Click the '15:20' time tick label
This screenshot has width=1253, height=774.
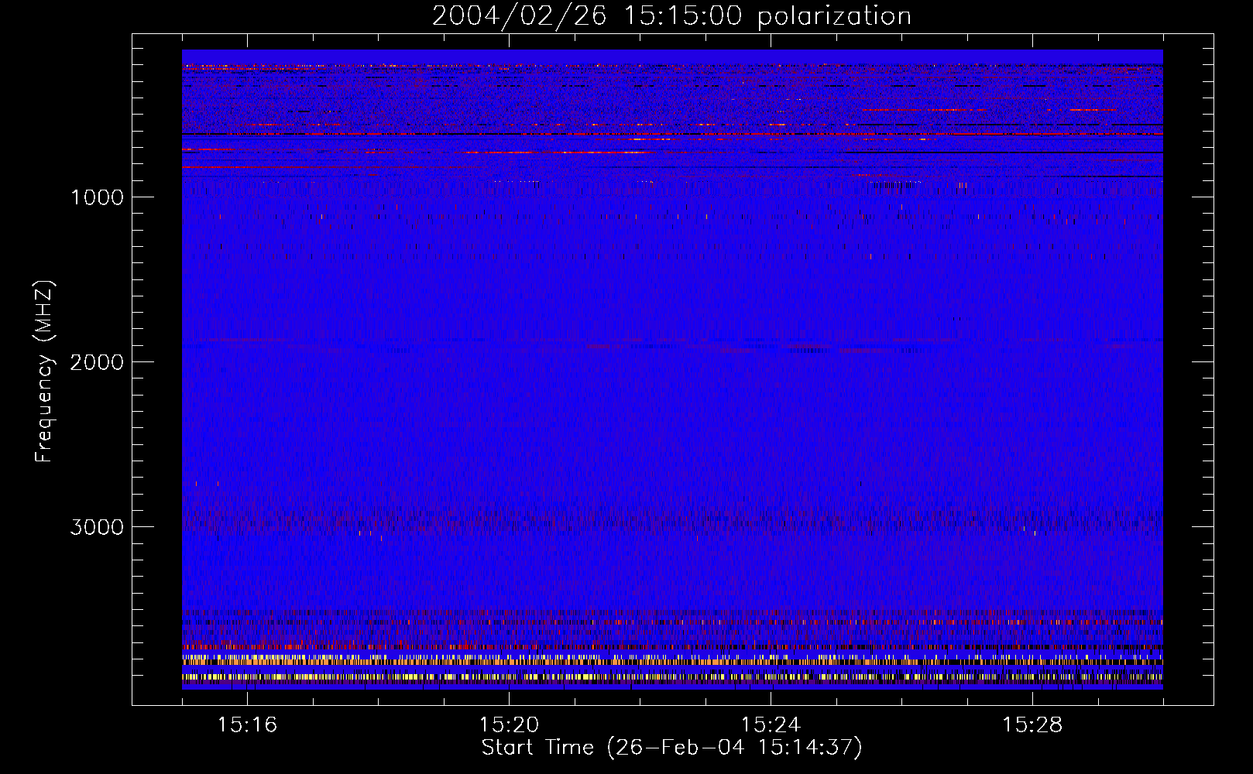pos(509,725)
